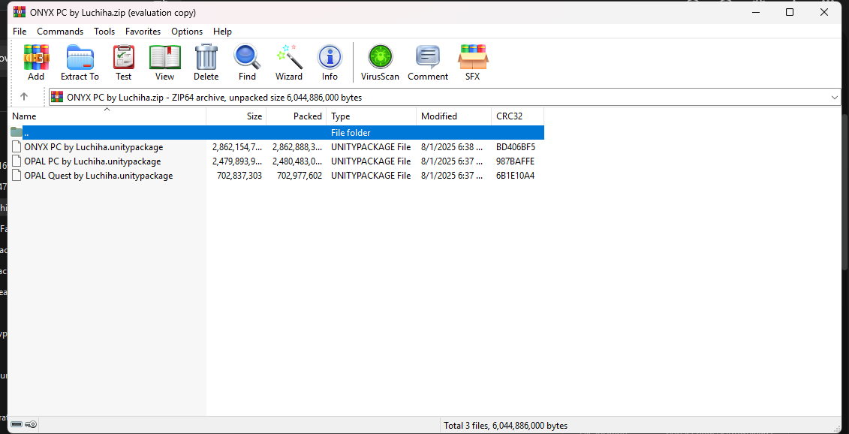The width and height of the screenshot is (849, 434).
Task: Click OPAL PC unitypackage file icon
Action: pos(17,161)
